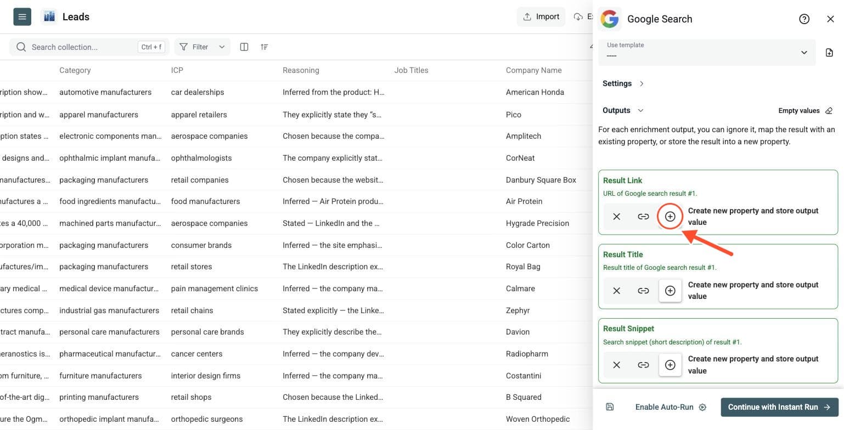Image resolution: width=844 pixels, height=430 pixels.
Task: Click the consumer brands ICP cell
Action: 201,245
